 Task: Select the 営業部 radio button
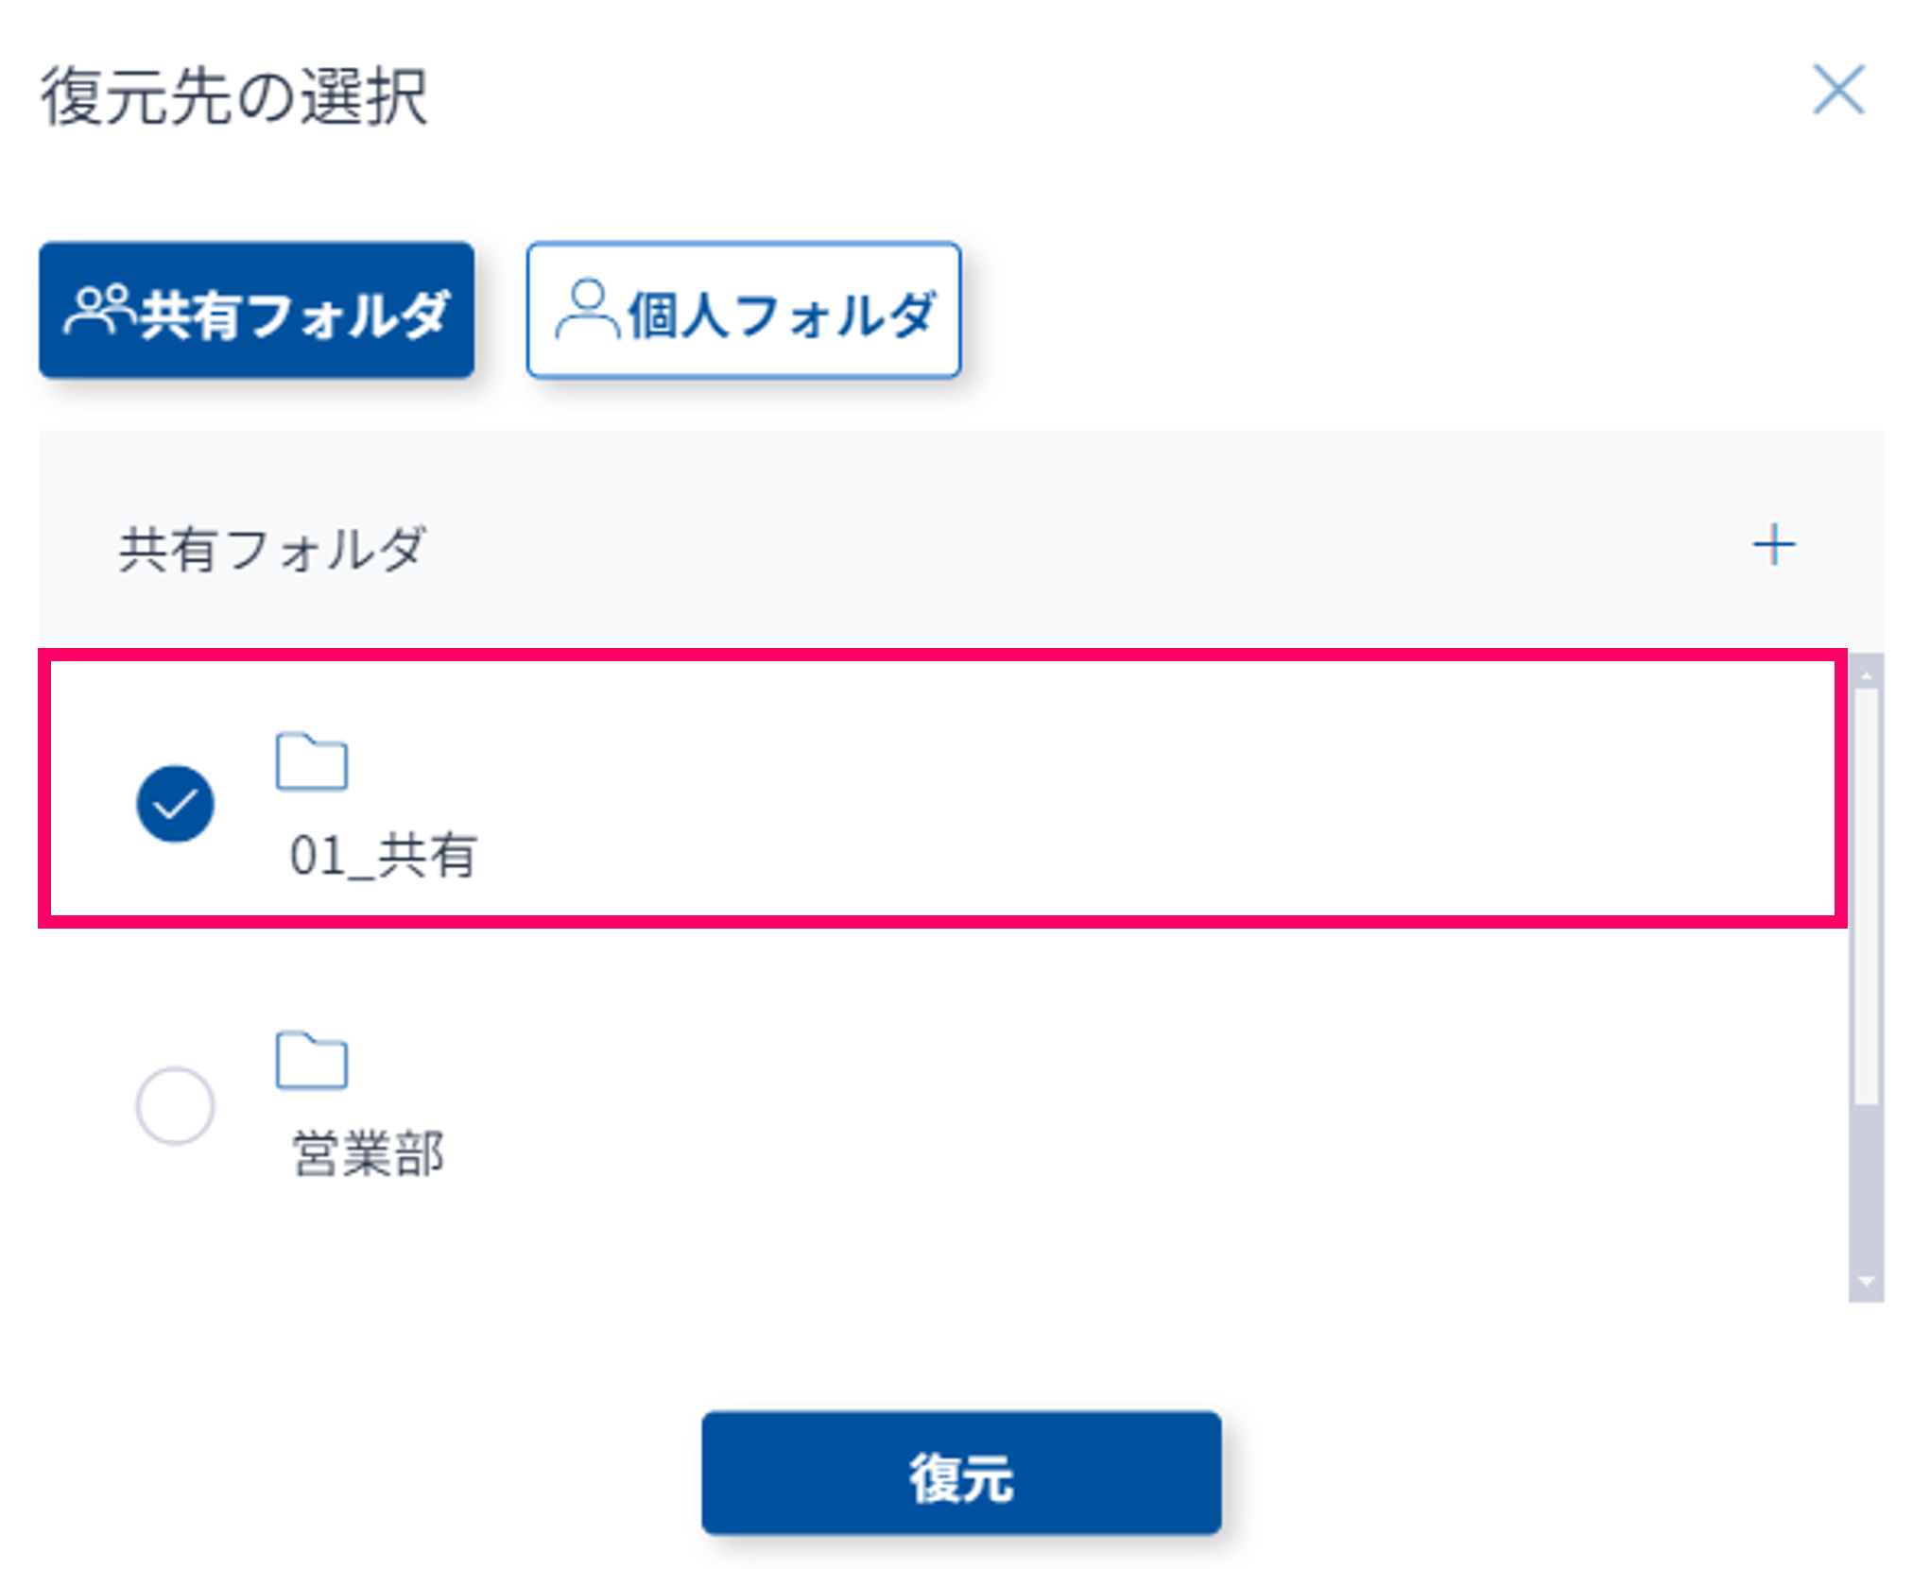coord(175,1105)
